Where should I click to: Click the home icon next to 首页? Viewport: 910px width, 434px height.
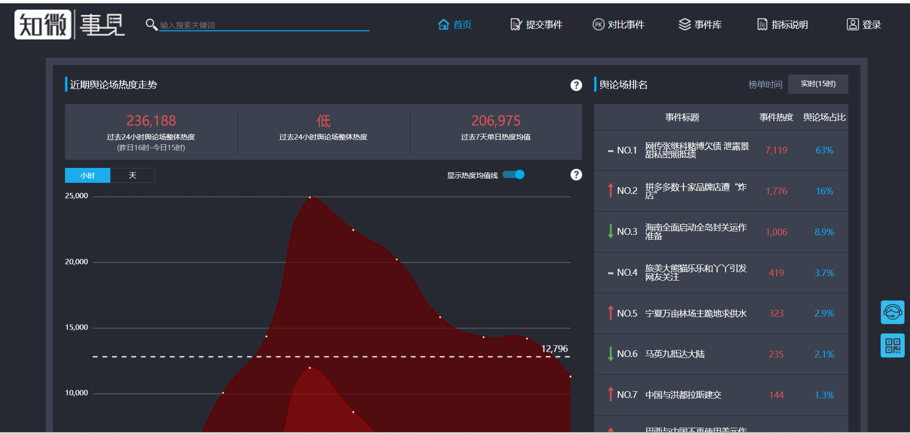pos(443,25)
